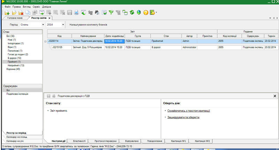
Task: Click the green refresh arrows icon
Action: click(x=132, y=13)
